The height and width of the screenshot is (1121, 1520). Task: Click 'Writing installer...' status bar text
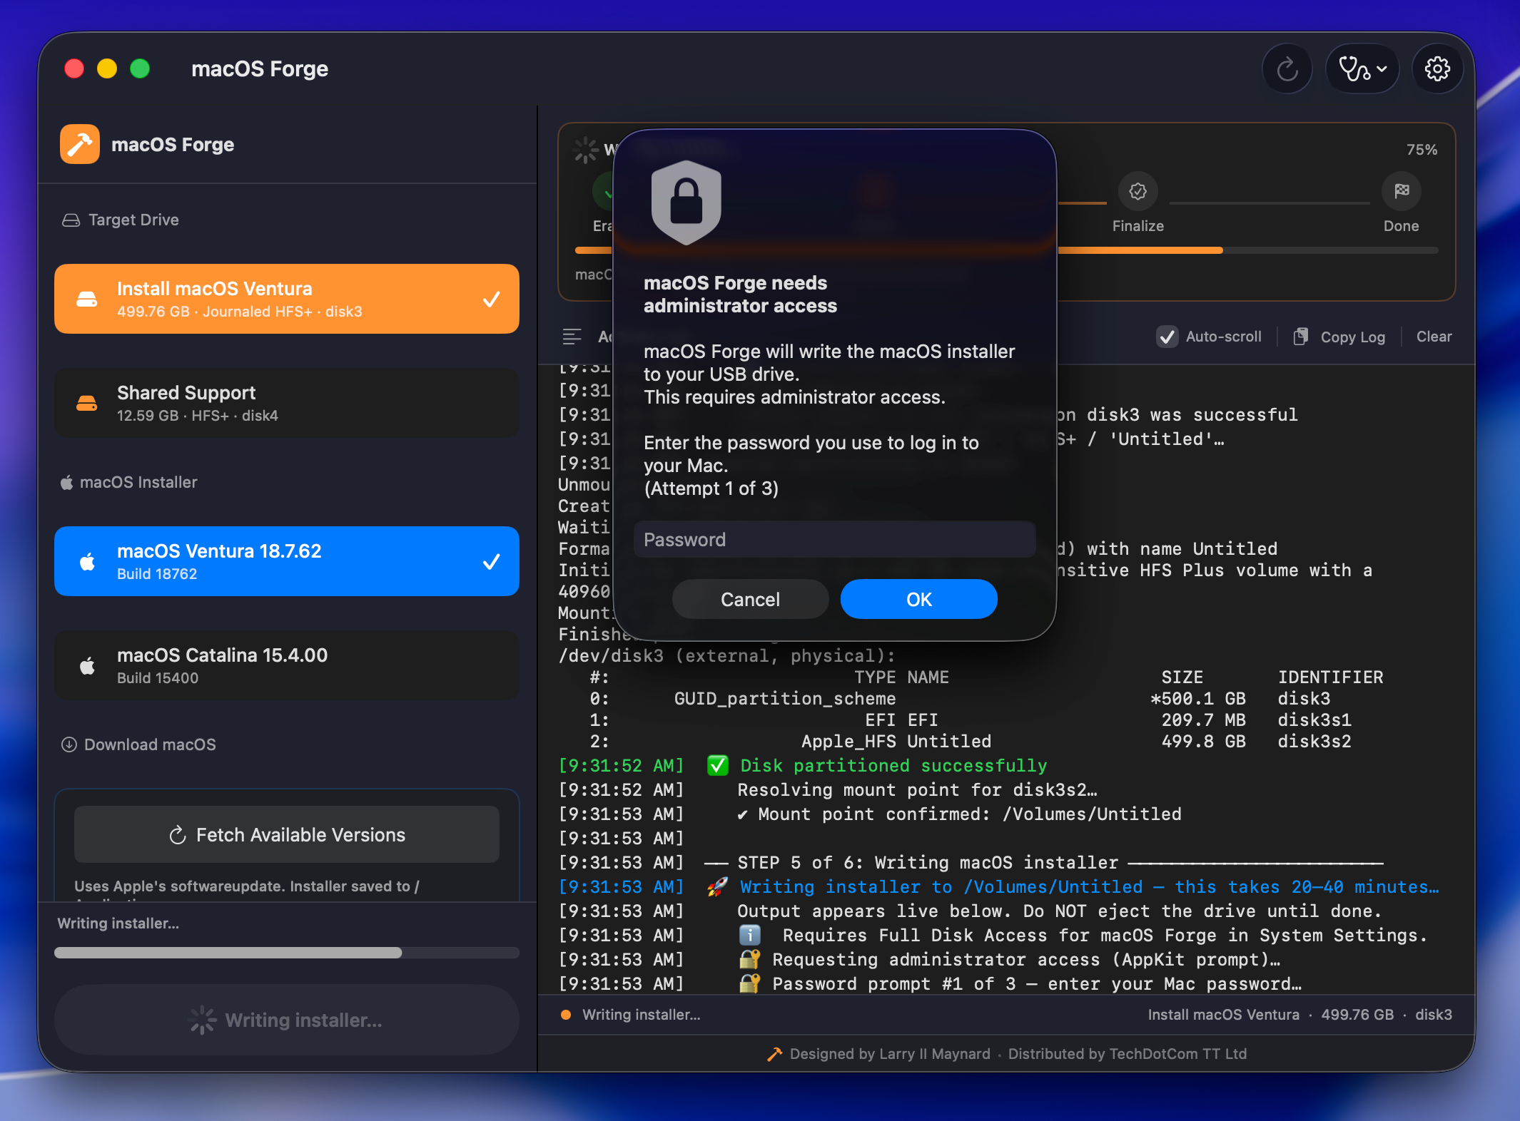coord(642,1015)
